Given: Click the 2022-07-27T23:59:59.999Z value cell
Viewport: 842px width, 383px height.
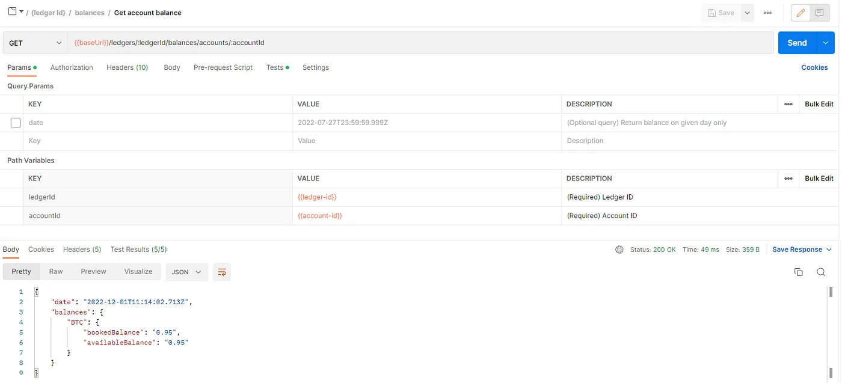Looking at the screenshot, I should [427, 123].
